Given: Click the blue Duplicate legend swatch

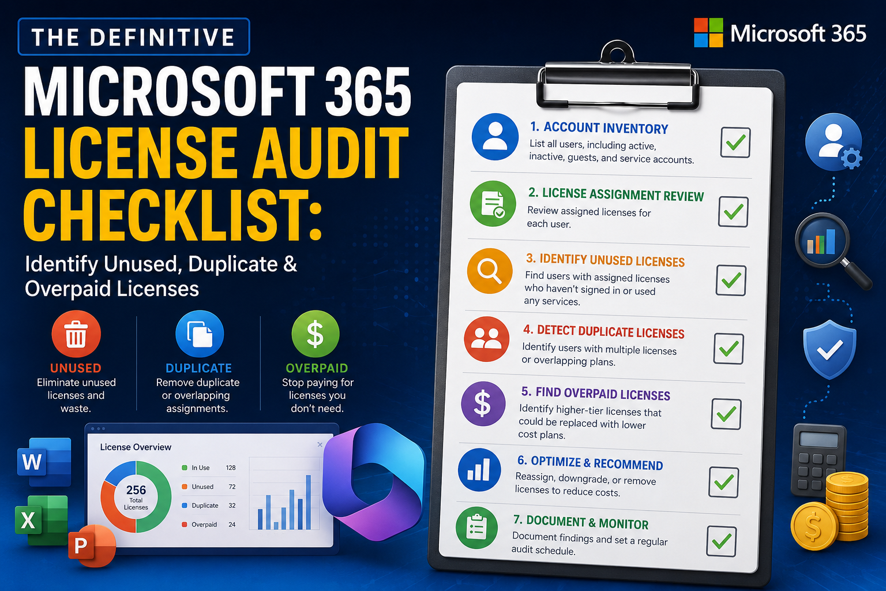Looking at the screenshot, I should point(185,506).
